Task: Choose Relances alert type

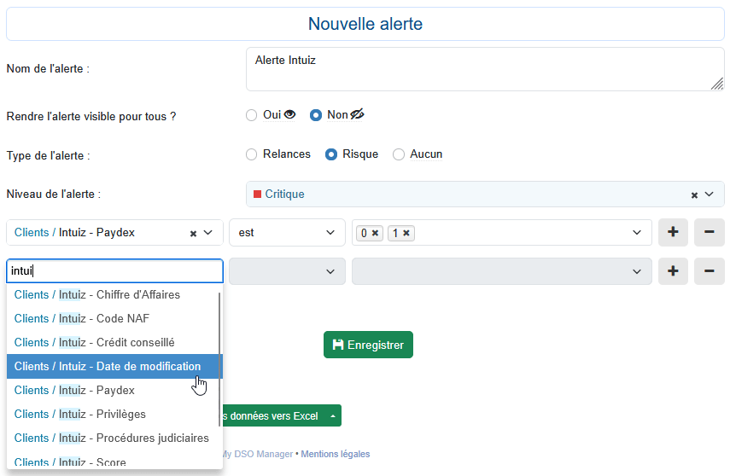Action: [251, 154]
